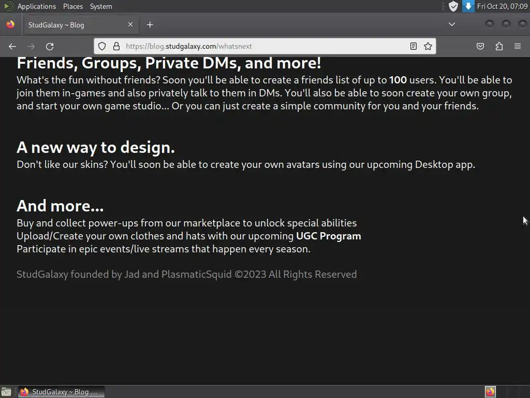
Task: Click the show desktop icon in bottom panel
Action: coord(6,392)
